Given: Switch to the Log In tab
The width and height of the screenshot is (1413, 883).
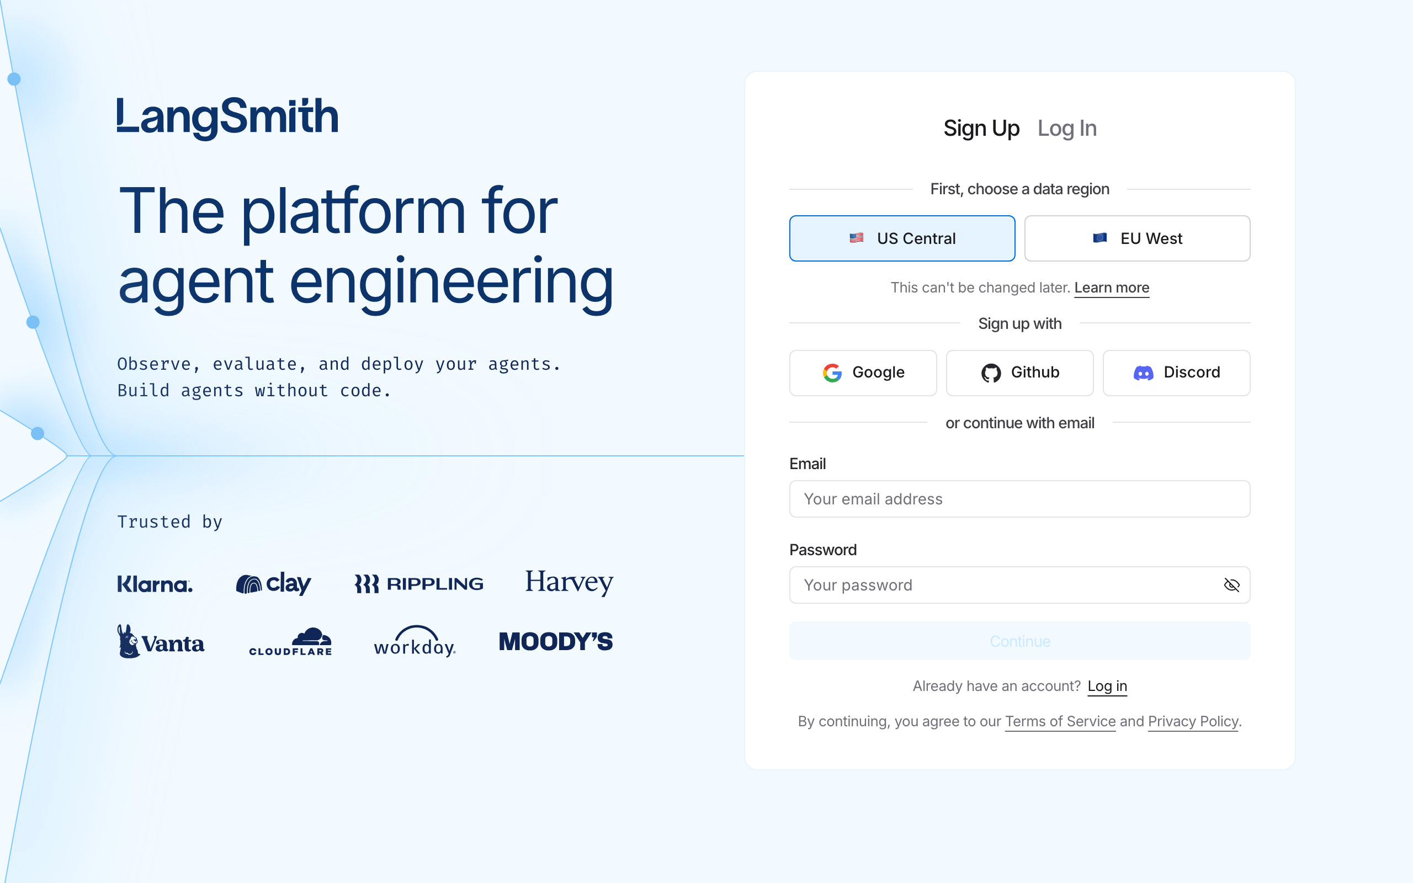Looking at the screenshot, I should 1067,129.
